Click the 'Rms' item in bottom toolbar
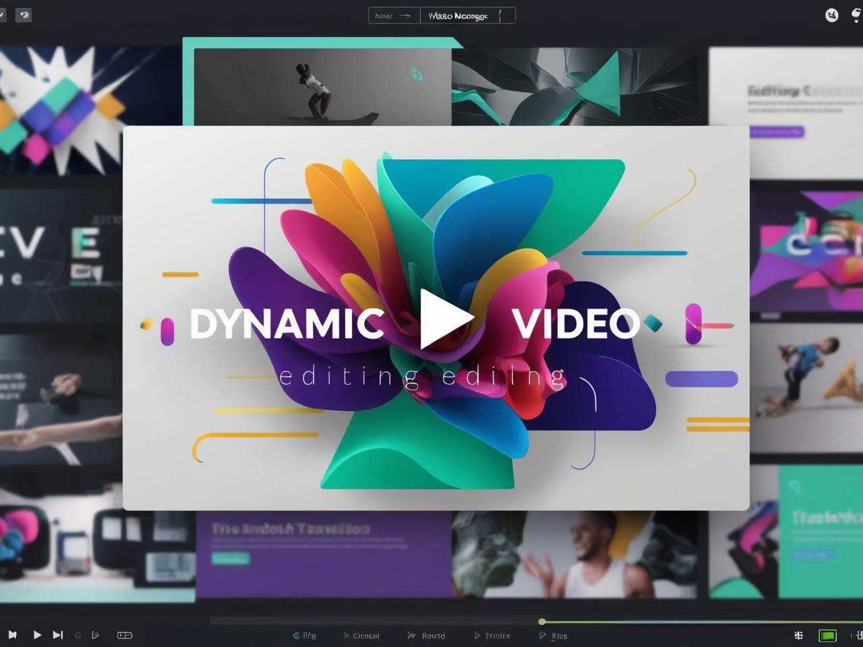The width and height of the screenshot is (863, 647). 554,636
